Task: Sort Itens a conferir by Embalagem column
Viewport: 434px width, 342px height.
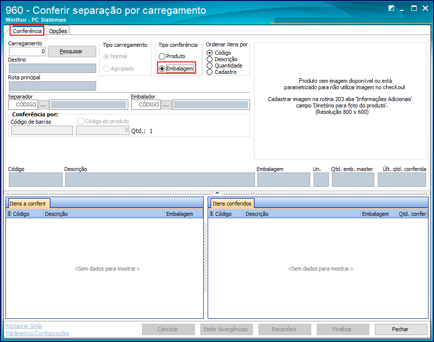Action: coord(184,214)
